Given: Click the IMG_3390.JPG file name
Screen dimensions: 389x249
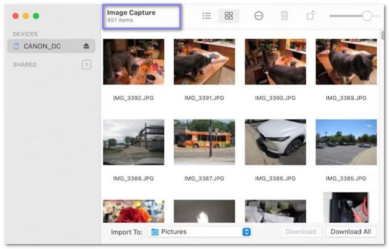Looking at the screenshot, I should tap(275, 98).
